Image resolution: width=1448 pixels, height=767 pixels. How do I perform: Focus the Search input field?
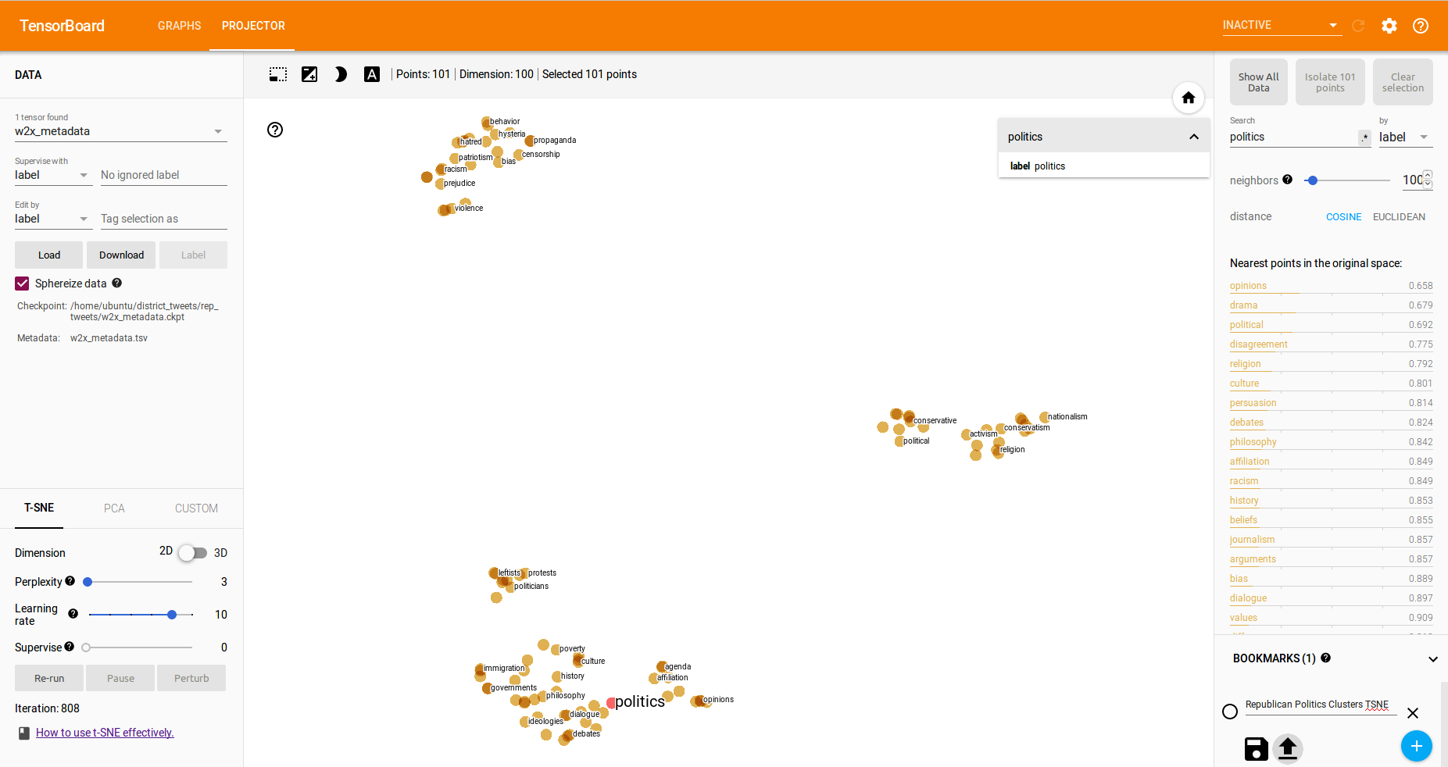tap(1293, 137)
